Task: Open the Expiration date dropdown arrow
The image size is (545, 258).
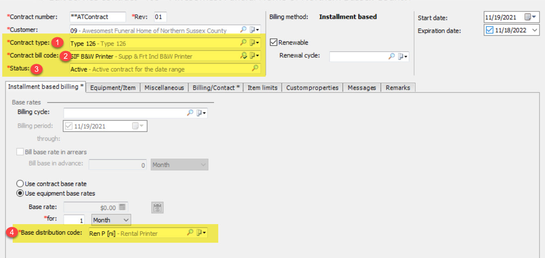Action: coord(536,30)
